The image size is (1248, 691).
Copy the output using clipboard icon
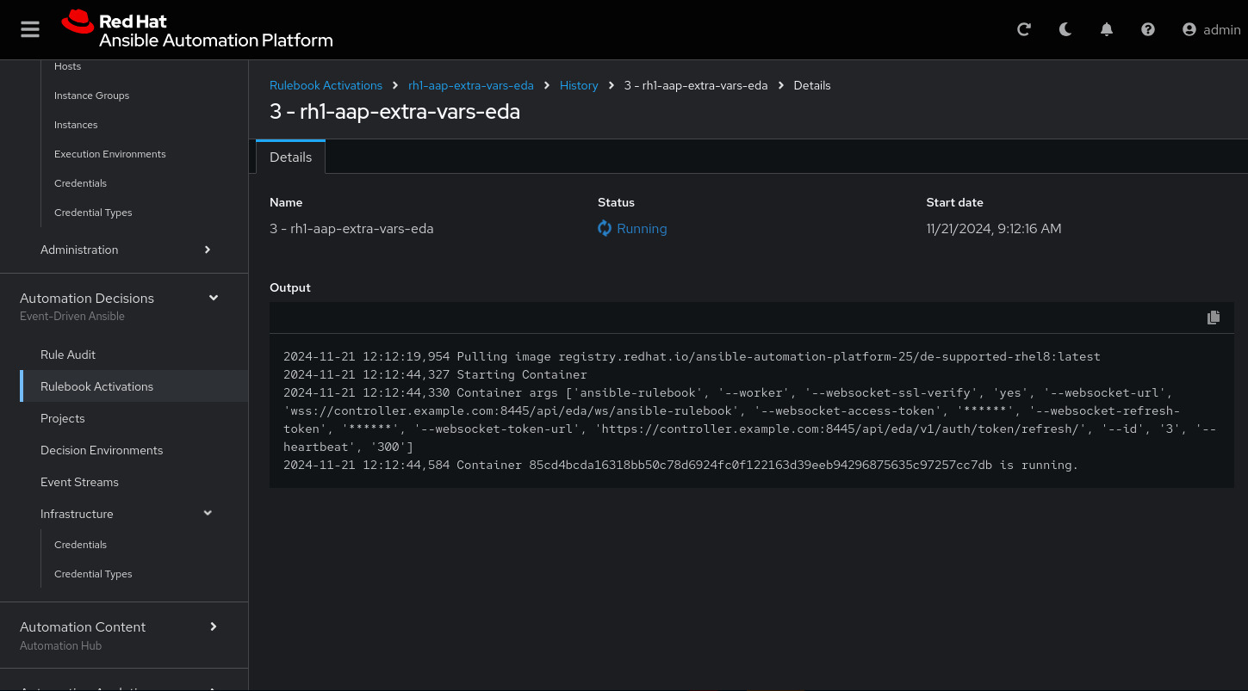coord(1214,318)
